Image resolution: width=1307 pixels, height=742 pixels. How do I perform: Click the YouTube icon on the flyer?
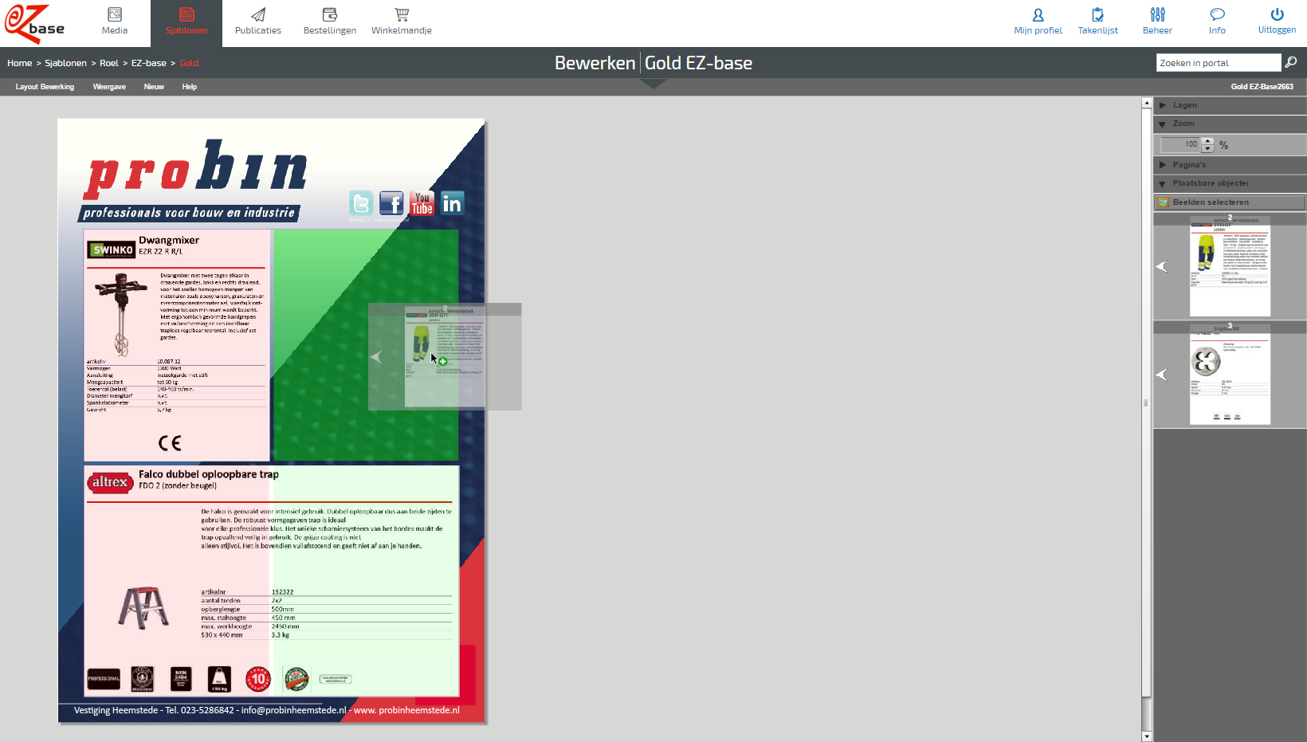422,204
